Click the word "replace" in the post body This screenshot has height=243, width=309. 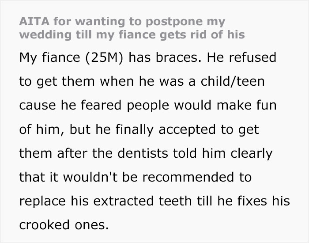[x=42, y=201]
